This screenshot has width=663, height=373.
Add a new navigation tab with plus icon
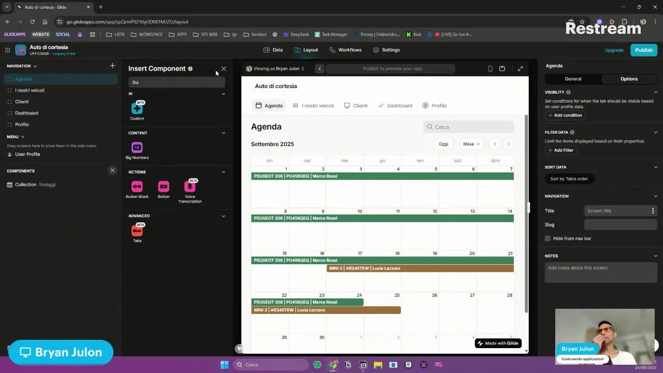[x=112, y=66]
